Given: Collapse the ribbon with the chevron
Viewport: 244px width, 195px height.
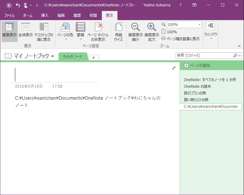Looking at the screenshot, I should point(239,46).
